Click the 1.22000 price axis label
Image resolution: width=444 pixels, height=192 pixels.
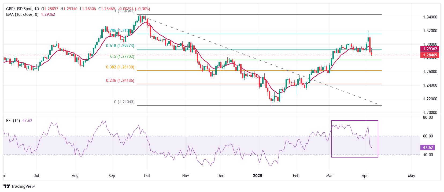430,99
